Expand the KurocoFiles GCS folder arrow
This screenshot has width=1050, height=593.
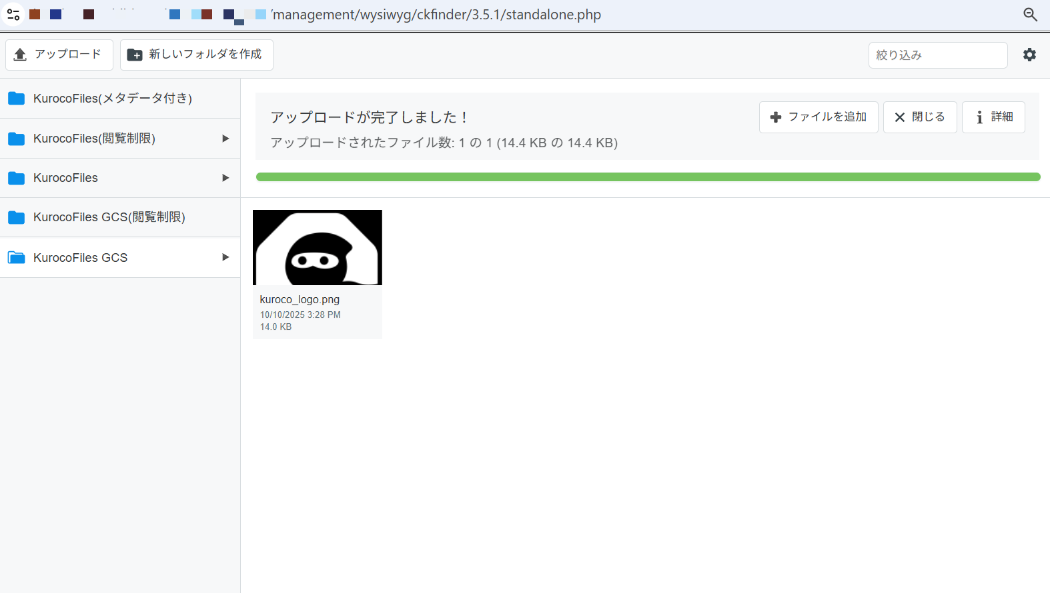[225, 257]
